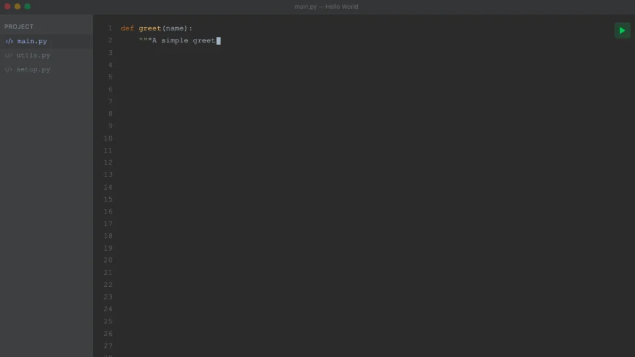635x357 pixels.
Task: Click the docstring text 'A simple greet'
Action: coord(183,40)
